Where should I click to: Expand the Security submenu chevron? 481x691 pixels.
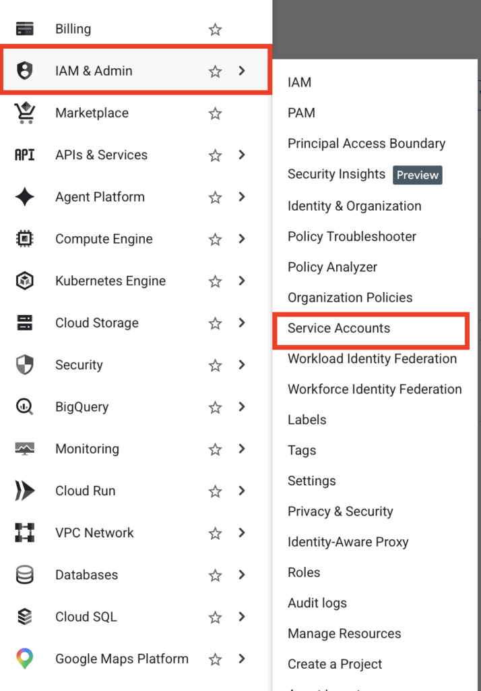point(242,365)
